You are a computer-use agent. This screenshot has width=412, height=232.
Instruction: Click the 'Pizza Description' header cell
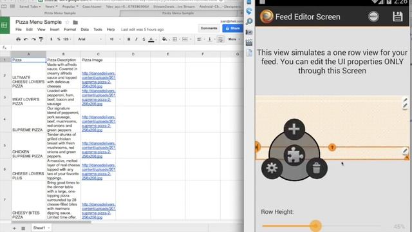[63, 60]
